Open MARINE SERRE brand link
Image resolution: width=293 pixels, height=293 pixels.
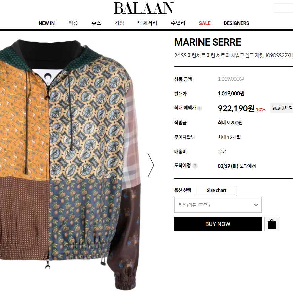pos(208,42)
